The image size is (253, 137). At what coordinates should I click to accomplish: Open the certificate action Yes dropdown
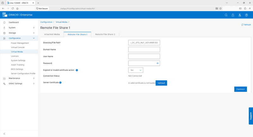pyautogui.click(x=136, y=70)
